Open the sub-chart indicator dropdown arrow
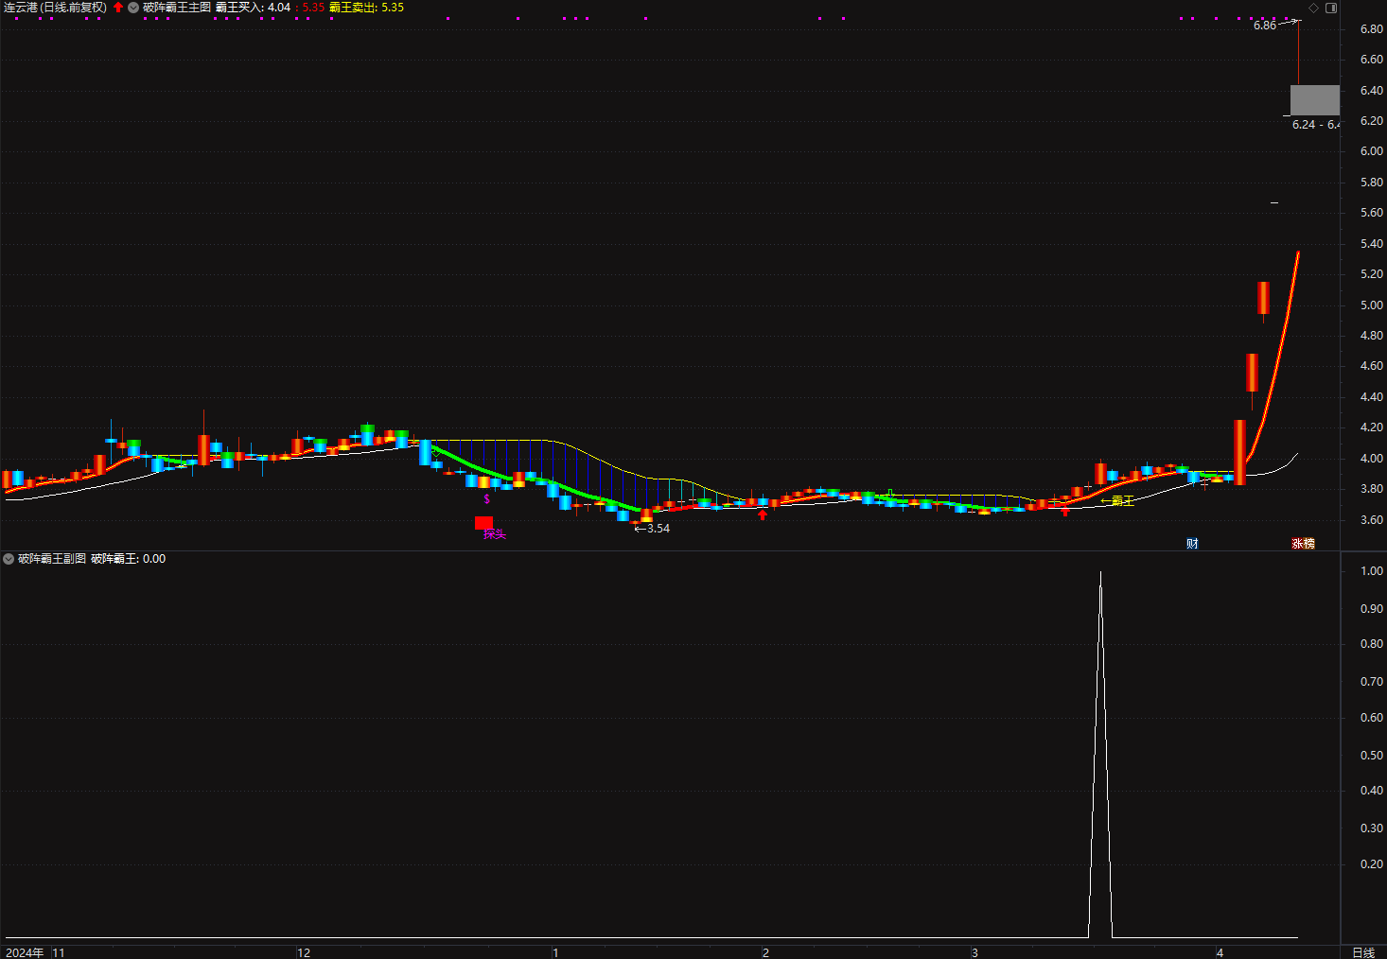1387x959 pixels. click(x=9, y=559)
